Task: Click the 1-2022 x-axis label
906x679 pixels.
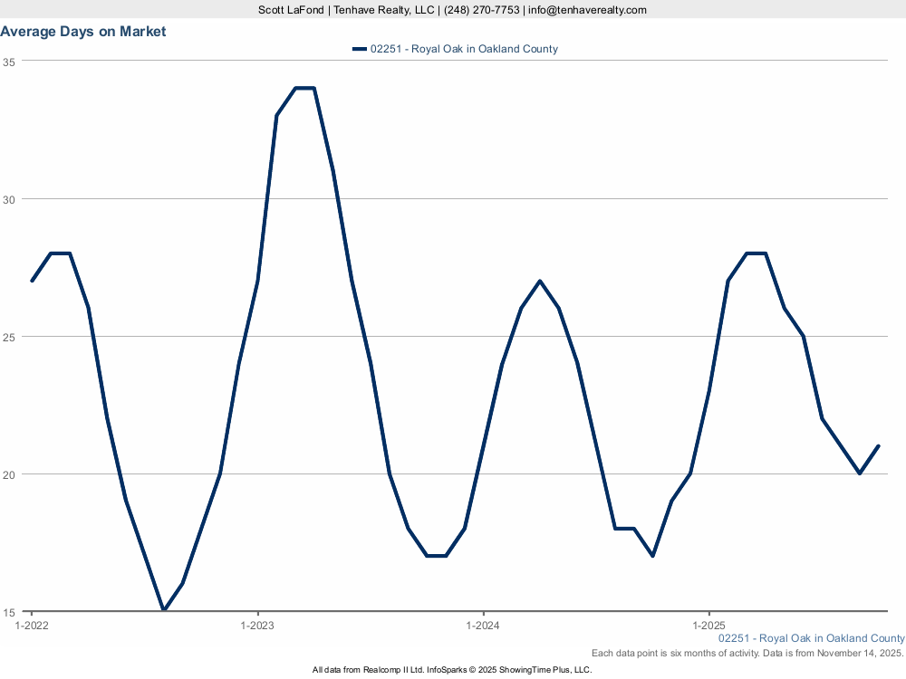Action: click(32, 626)
